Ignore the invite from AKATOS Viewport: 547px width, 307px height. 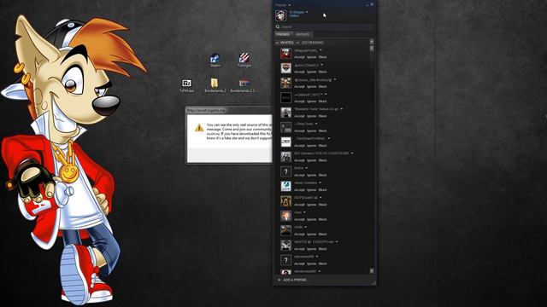coord(311,249)
